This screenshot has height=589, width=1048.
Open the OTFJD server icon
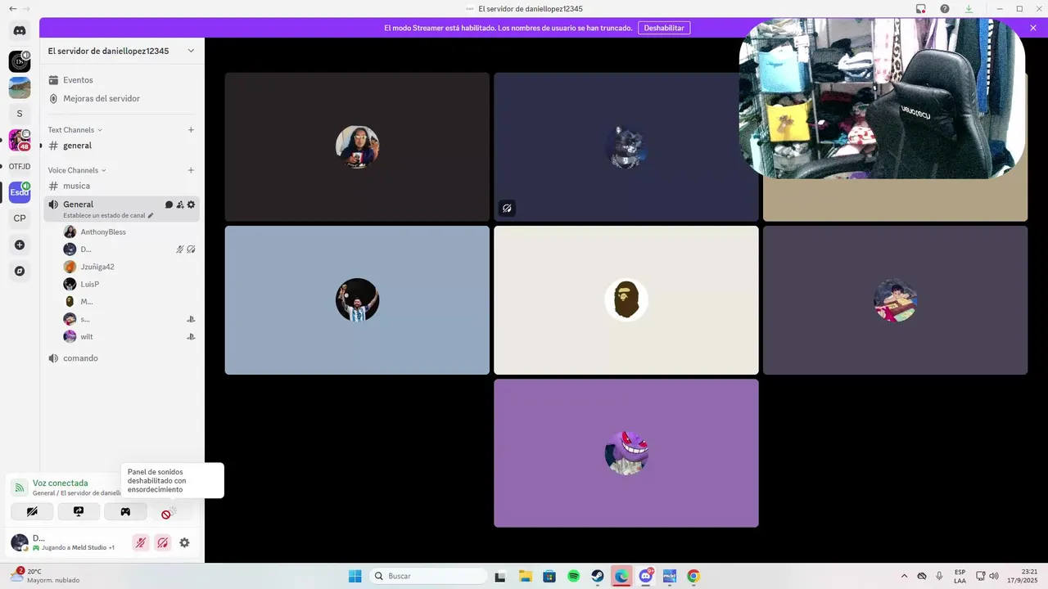pos(20,166)
